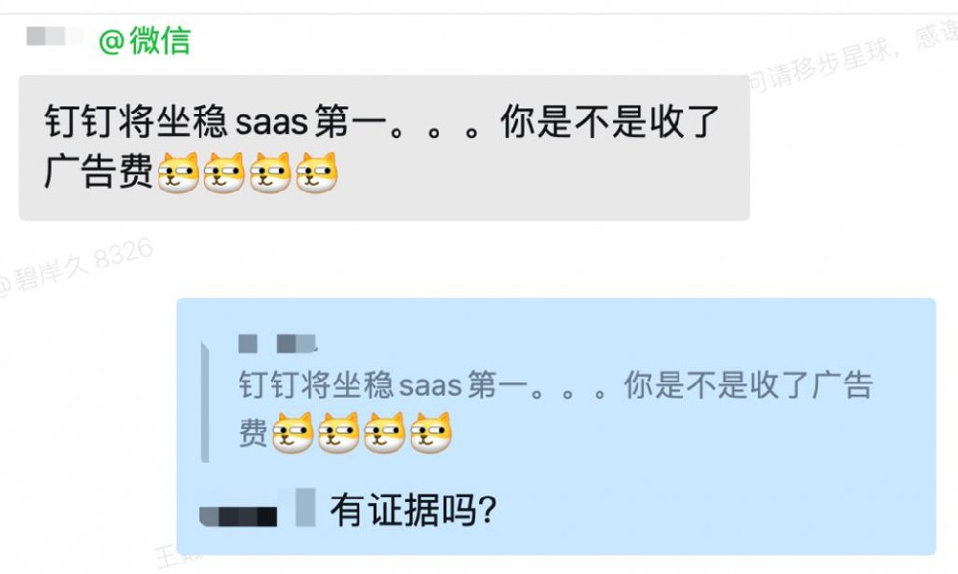Select the gray bubble text 钉钉将坐稳
Image resolution: width=958 pixels, height=574 pixels.
coord(136,121)
